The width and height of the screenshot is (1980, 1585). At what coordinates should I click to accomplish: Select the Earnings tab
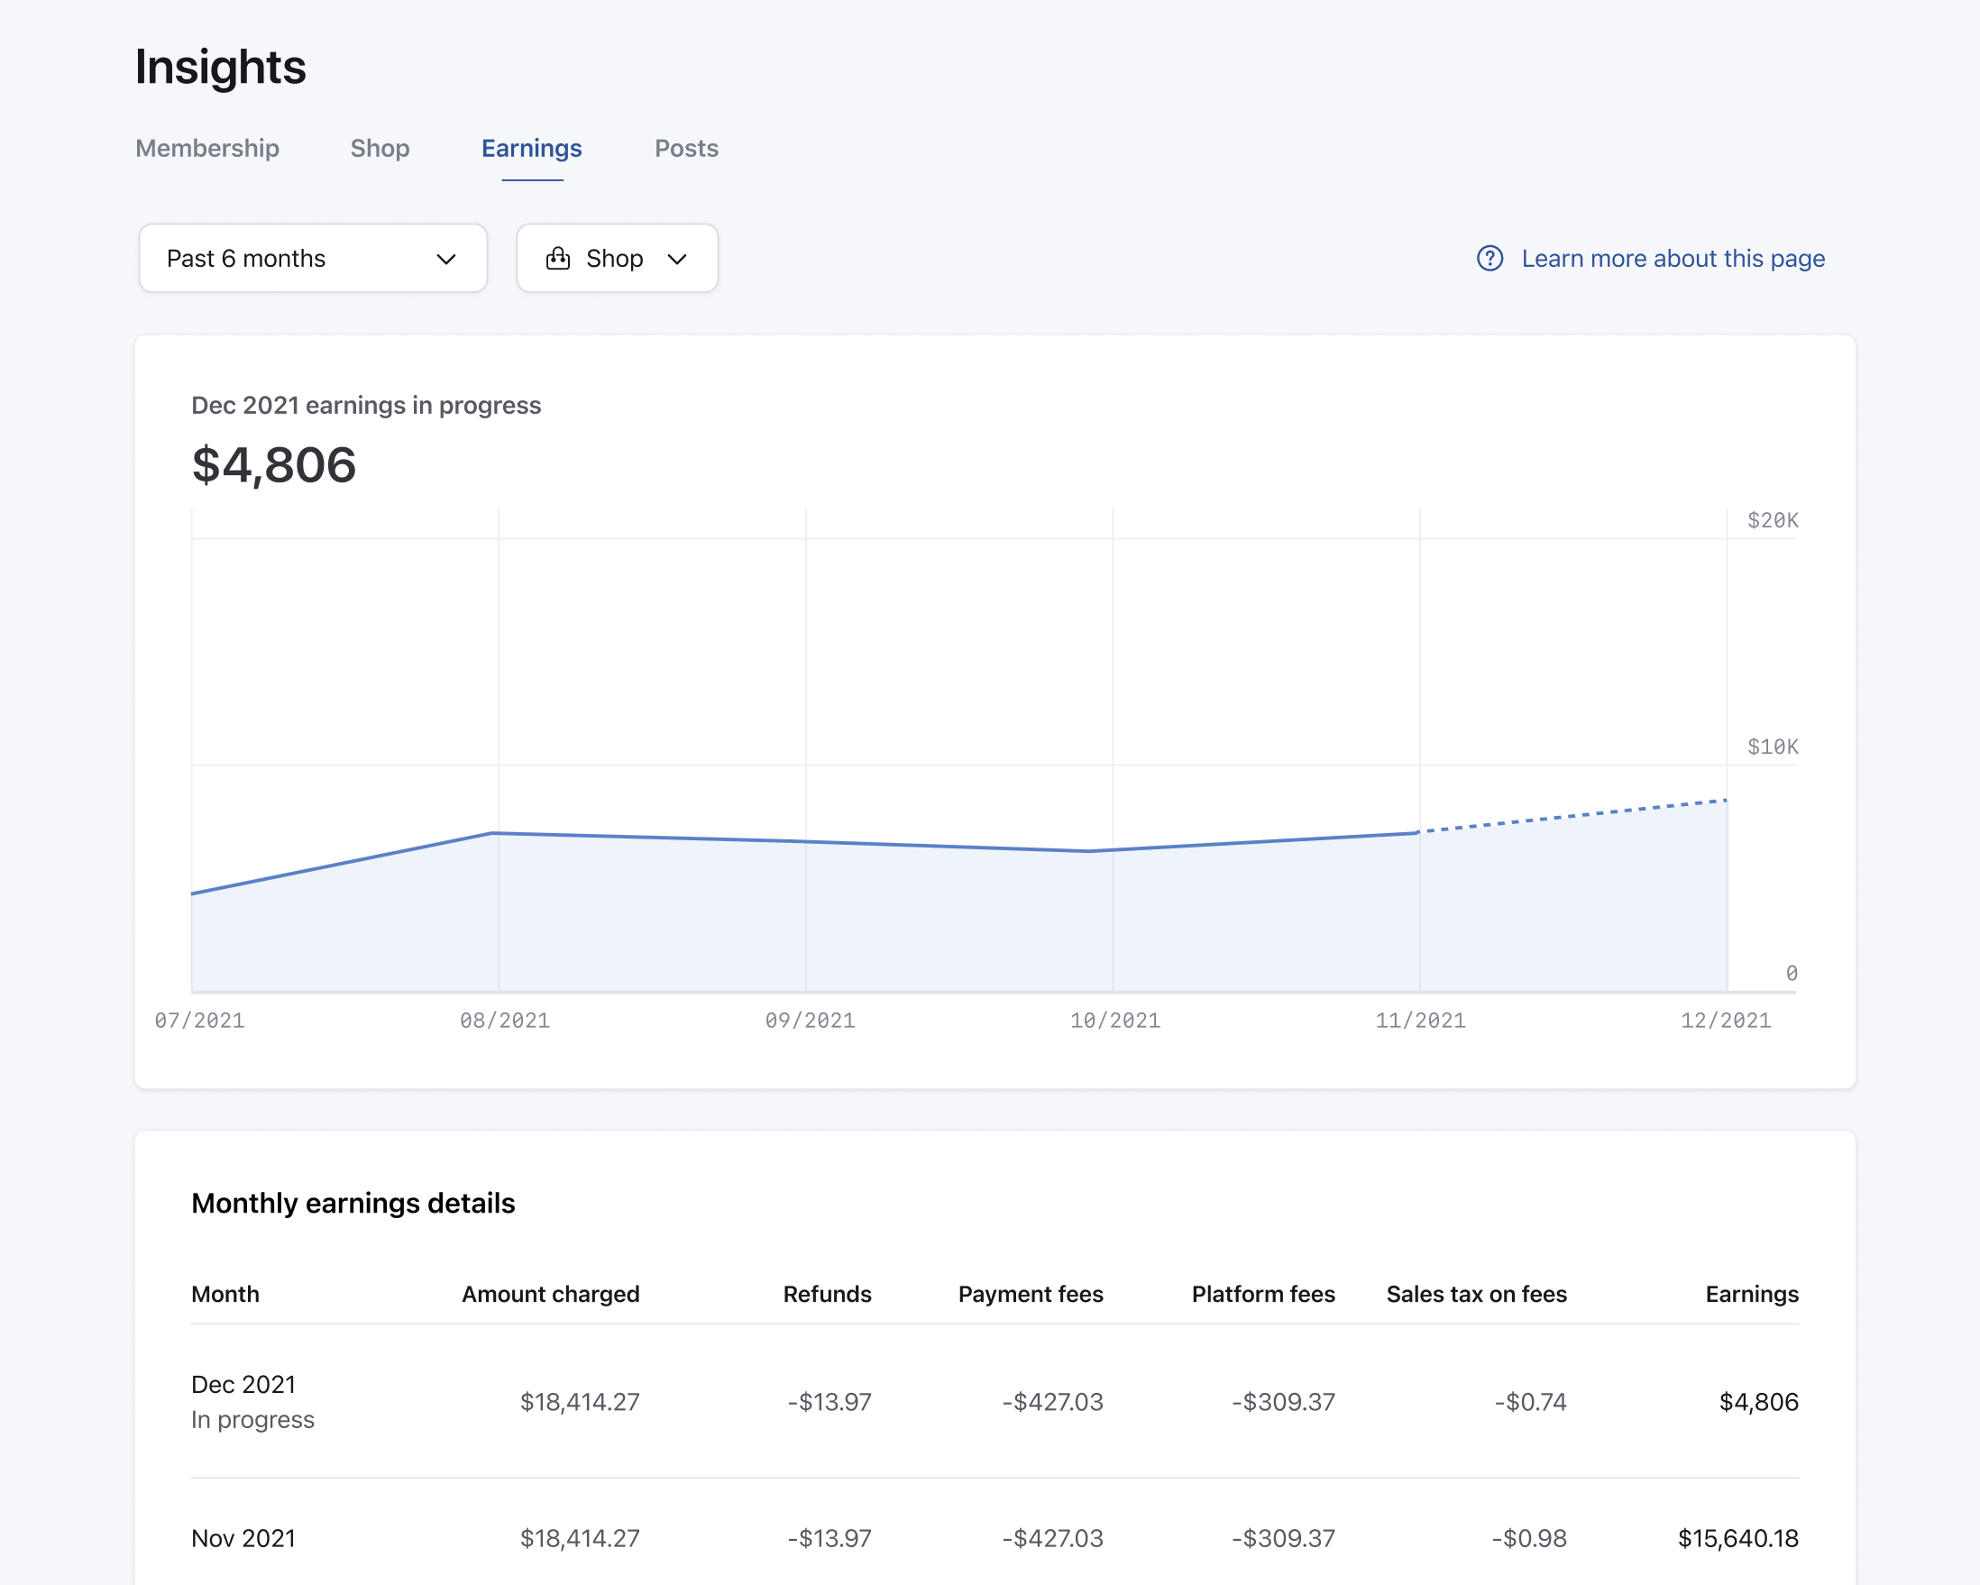[532, 148]
